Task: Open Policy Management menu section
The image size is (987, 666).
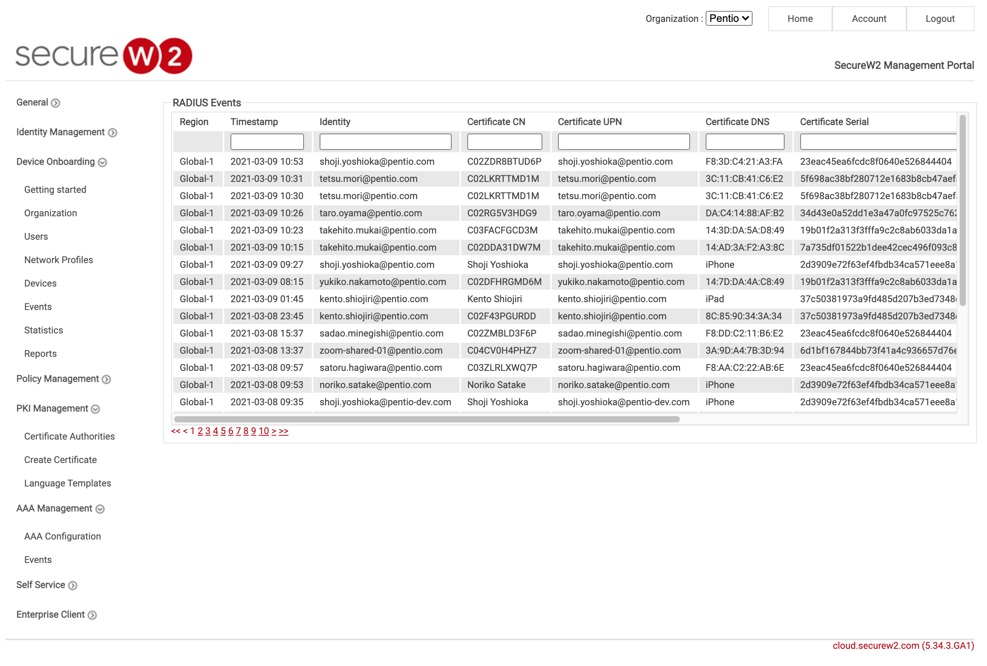Action: 58,378
